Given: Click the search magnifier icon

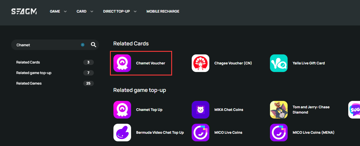Looking at the screenshot, I should click(x=94, y=45).
